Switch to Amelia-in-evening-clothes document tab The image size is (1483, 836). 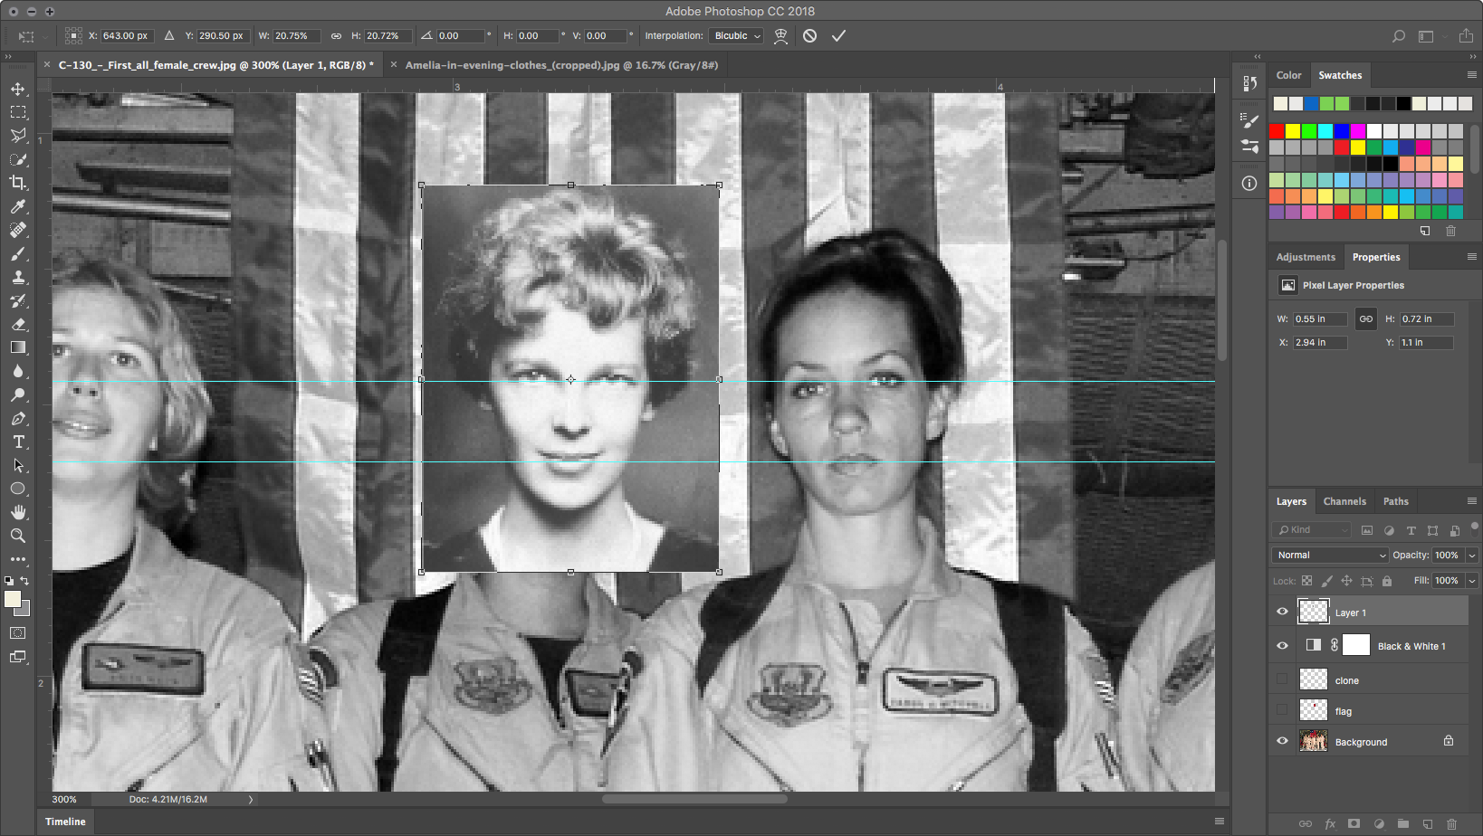560,65
